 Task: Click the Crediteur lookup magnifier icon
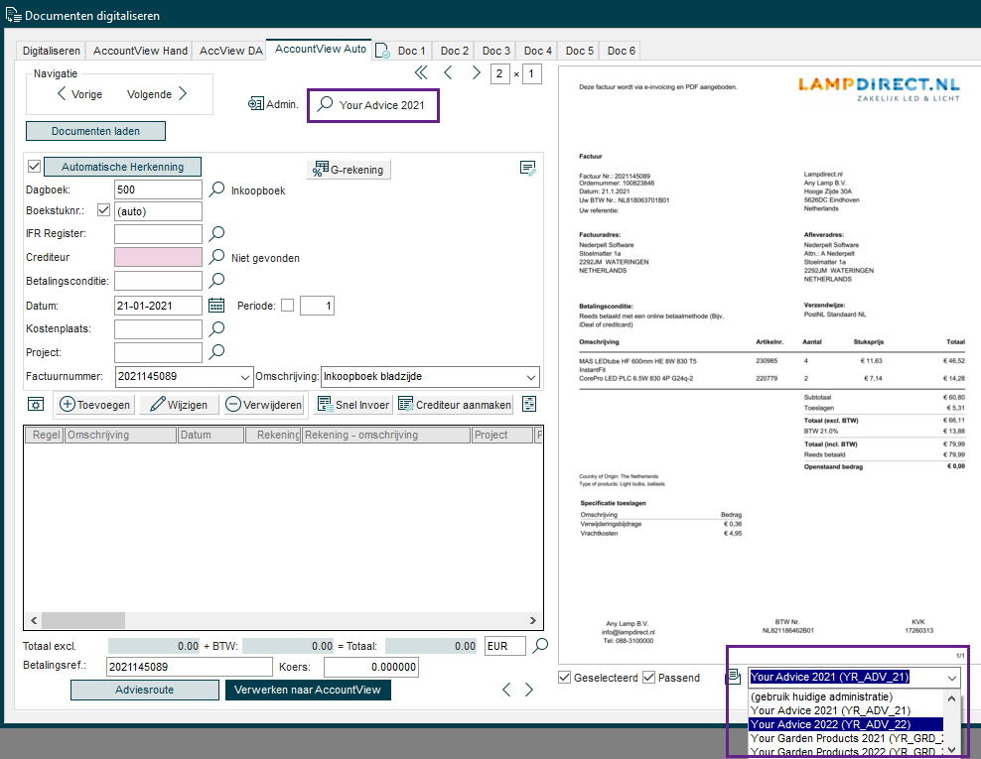click(217, 257)
